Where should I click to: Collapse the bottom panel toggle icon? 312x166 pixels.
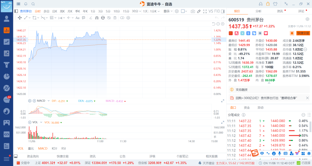16,156
